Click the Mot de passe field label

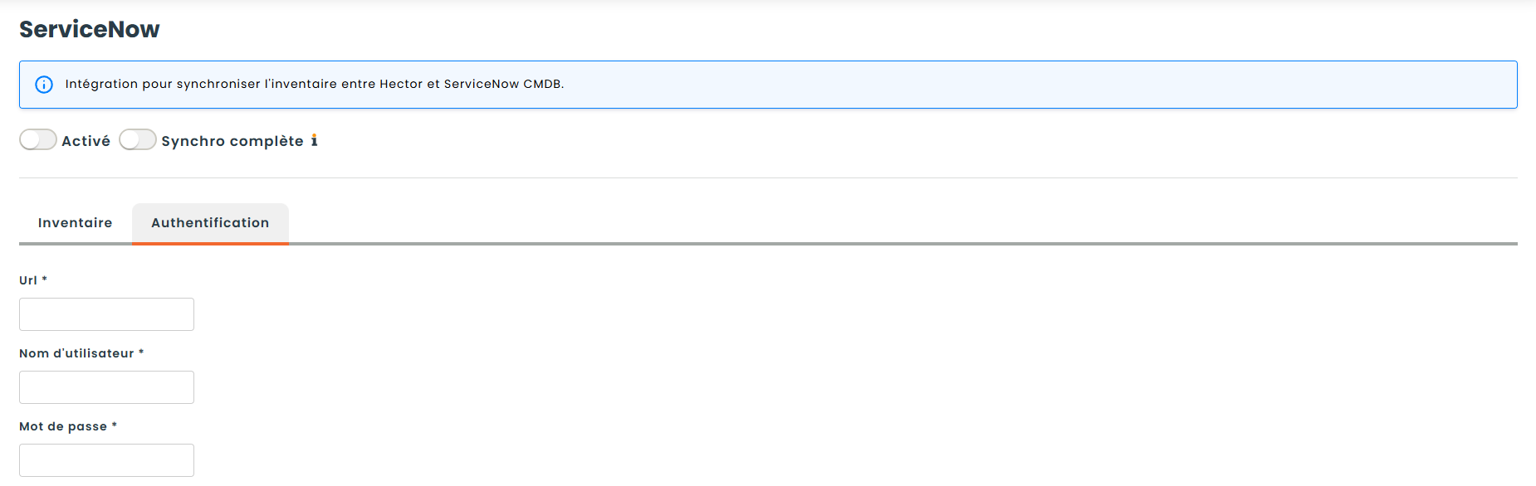click(x=63, y=426)
